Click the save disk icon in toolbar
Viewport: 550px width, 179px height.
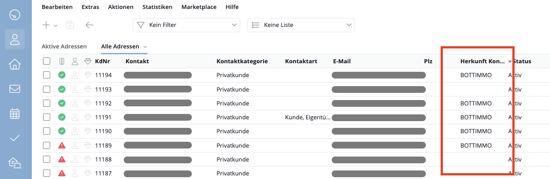tap(70, 25)
